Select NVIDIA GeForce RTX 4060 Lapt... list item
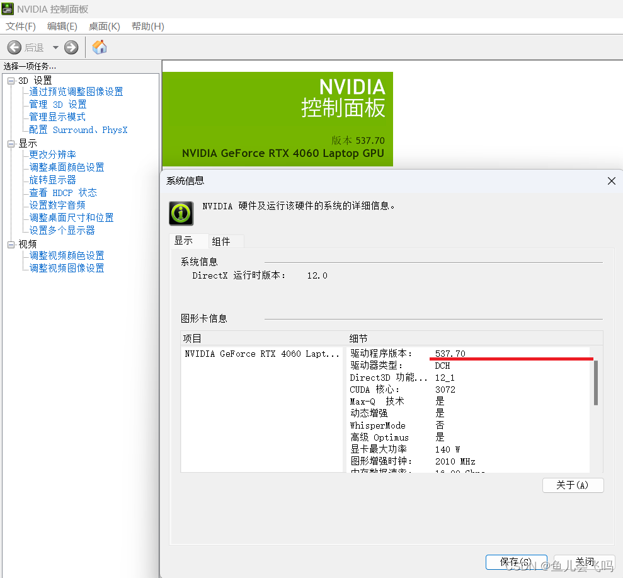623x578 pixels. [x=262, y=354]
